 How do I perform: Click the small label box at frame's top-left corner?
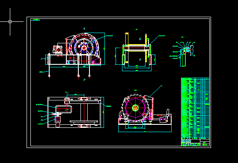pyautogui.click(x=35, y=20)
